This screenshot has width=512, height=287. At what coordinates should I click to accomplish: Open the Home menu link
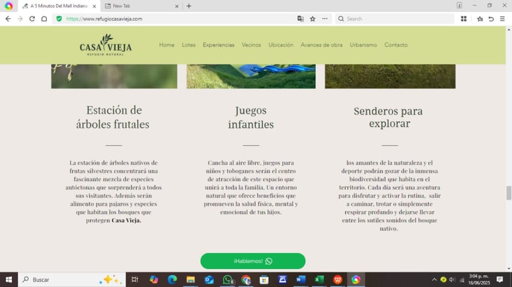click(x=167, y=45)
